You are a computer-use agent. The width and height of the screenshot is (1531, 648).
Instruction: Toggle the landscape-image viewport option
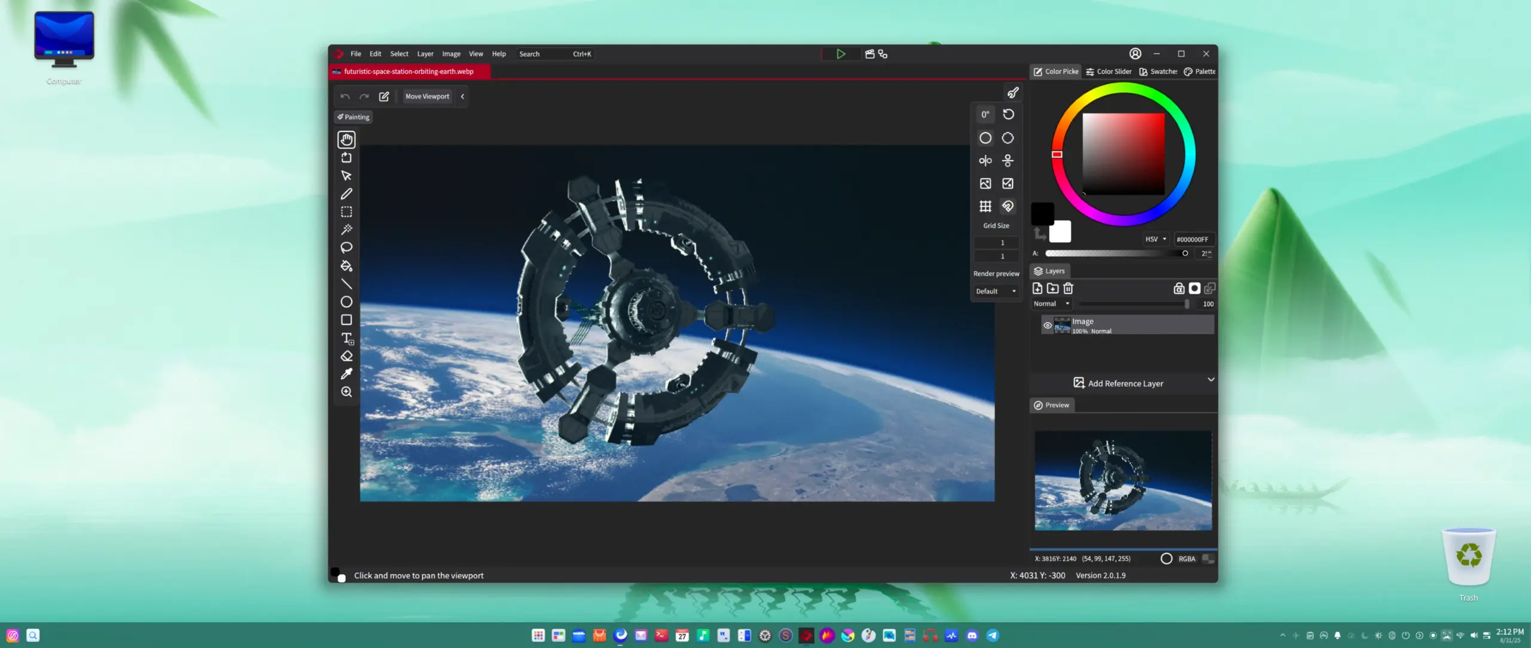tap(986, 184)
